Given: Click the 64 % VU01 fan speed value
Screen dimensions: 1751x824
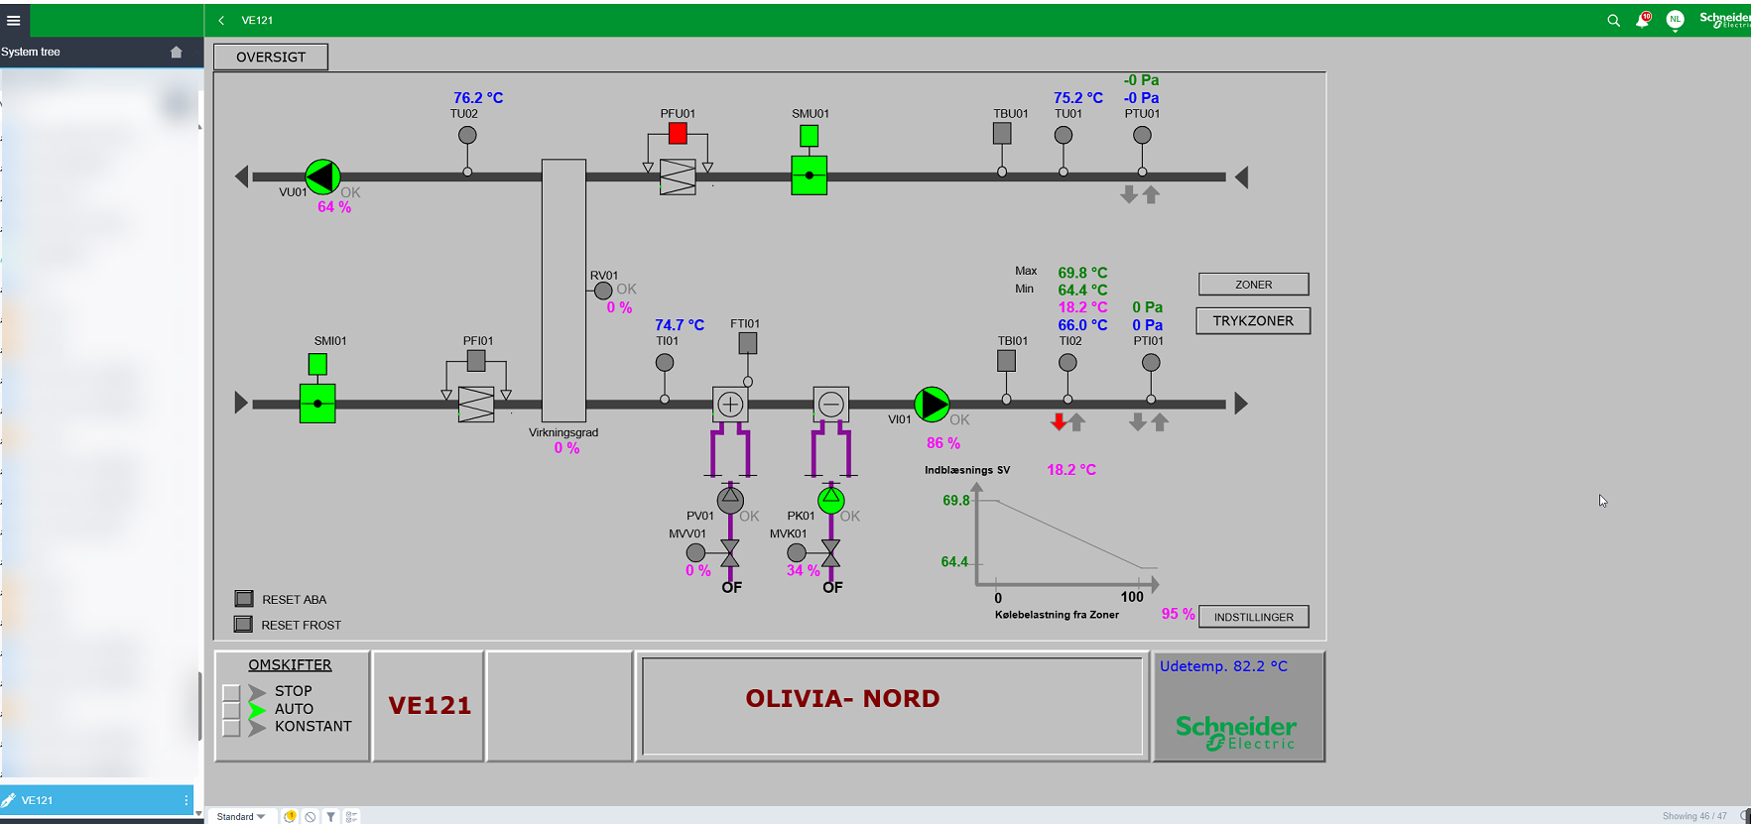Looking at the screenshot, I should pos(334,207).
